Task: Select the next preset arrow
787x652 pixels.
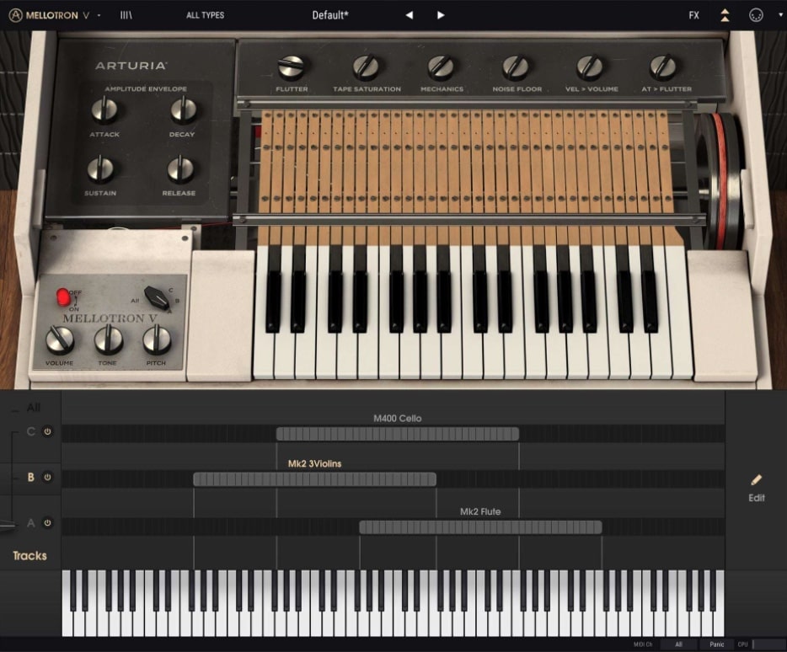Action: [441, 14]
